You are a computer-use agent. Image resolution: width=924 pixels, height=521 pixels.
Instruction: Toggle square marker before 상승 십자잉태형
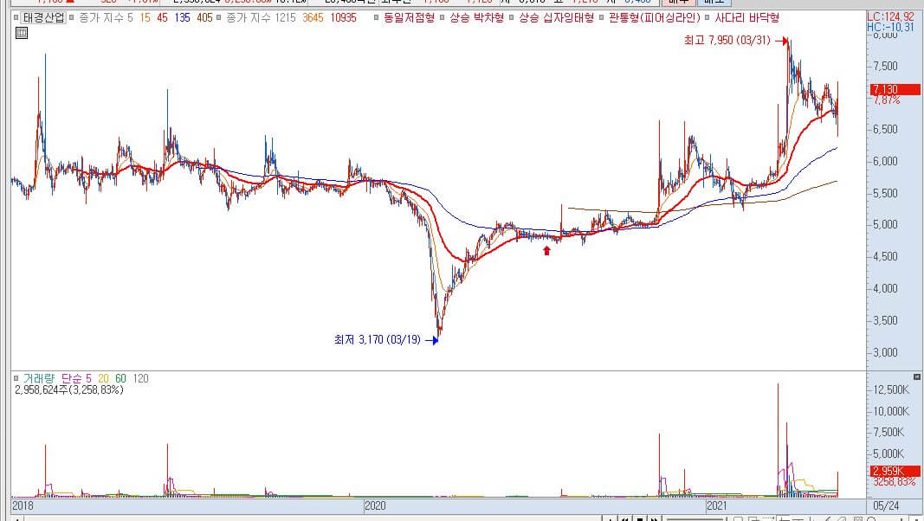point(512,17)
